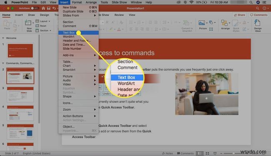
Task: Switch to the Draw ribbon tab
Action: tap(31, 15)
